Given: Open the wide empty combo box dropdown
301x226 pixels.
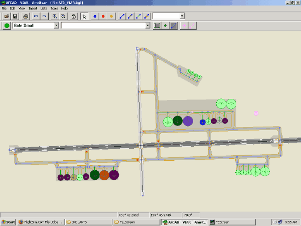Looking at the screenshot, I should click(x=148, y=25).
